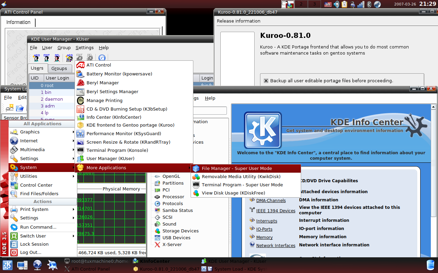The height and width of the screenshot is (273, 438).
Task: Open the Group menu in KUser
Action: tap(64, 47)
